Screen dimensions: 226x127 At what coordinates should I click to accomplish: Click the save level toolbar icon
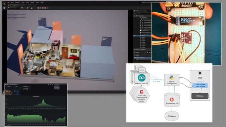tap(4, 8)
